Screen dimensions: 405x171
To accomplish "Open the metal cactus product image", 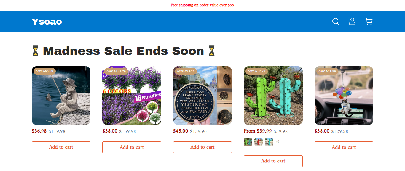I will (x=273, y=96).
